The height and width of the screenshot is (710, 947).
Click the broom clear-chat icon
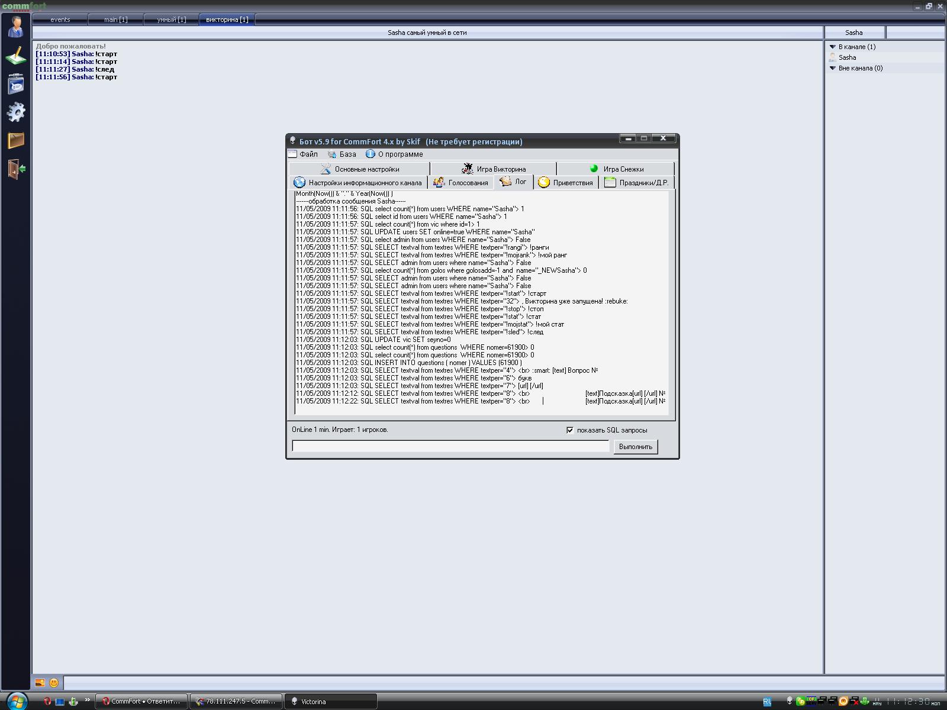pyautogui.click(x=16, y=56)
